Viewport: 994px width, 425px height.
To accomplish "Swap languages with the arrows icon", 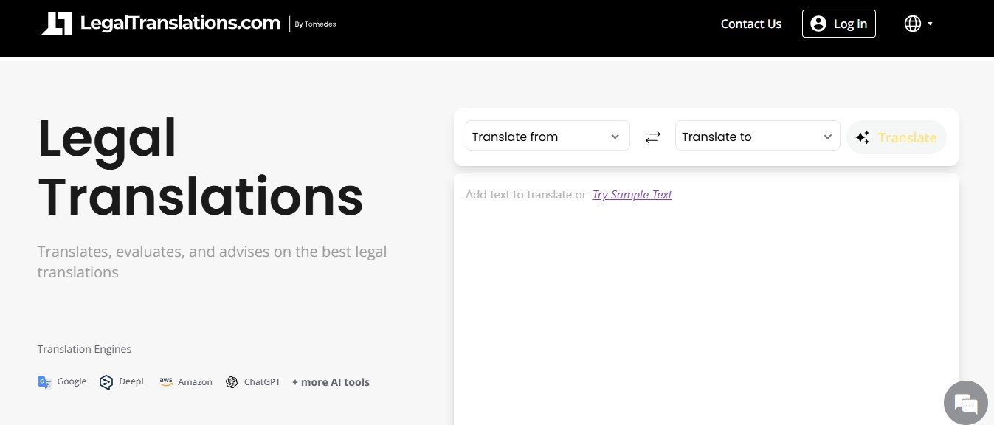I will pyautogui.click(x=652, y=137).
